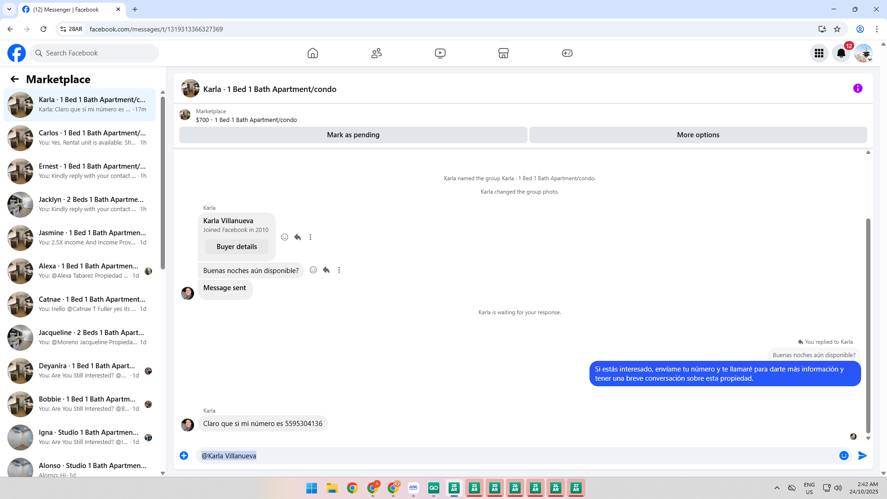Viewport: 887px width, 499px height.
Task: Reply to the Karla Villanueva profile card
Action: tap(298, 237)
